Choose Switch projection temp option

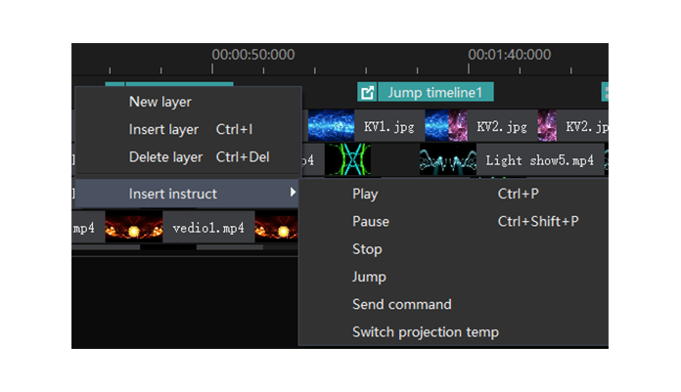(453, 332)
